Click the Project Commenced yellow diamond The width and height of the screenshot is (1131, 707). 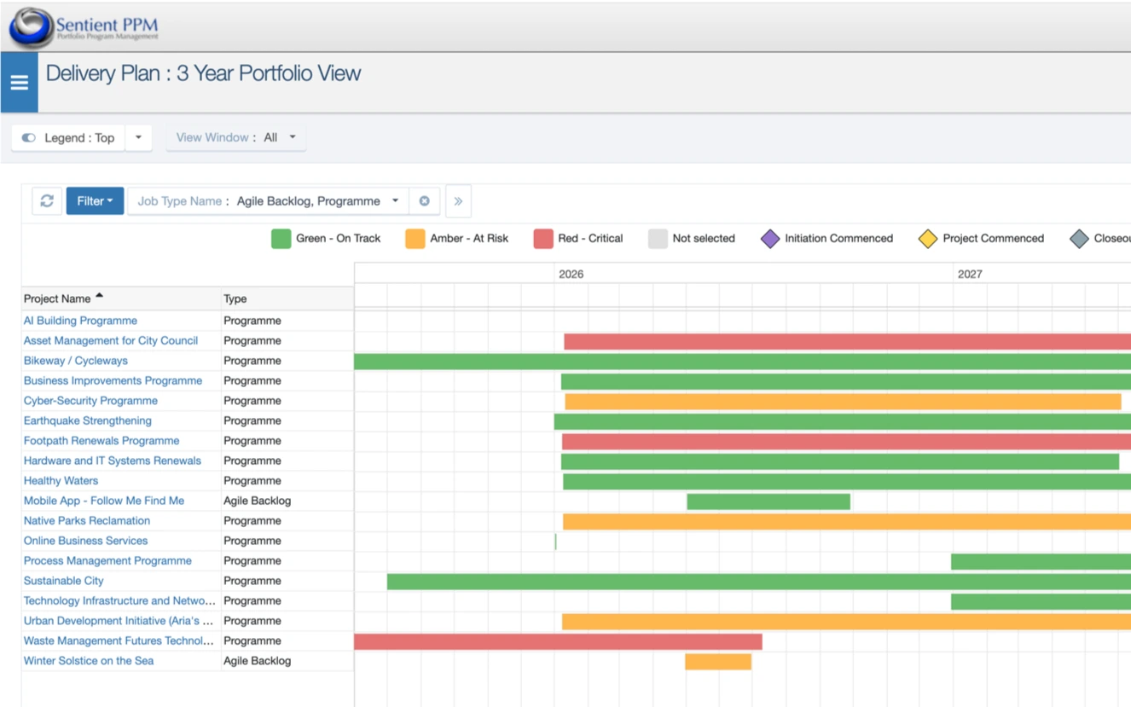pos(928,239)
